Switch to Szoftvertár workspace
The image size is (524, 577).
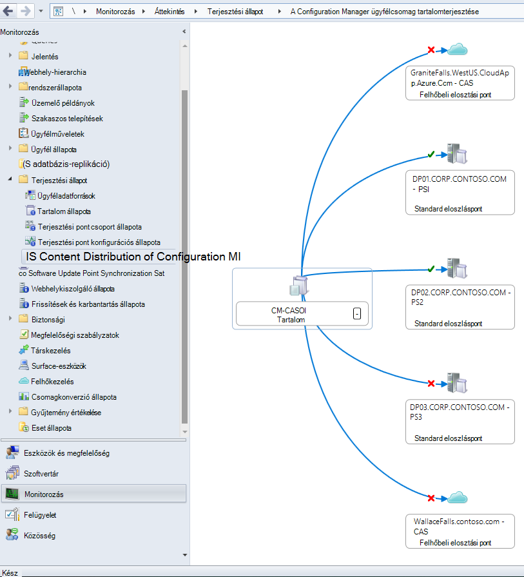tap(94, 474)
